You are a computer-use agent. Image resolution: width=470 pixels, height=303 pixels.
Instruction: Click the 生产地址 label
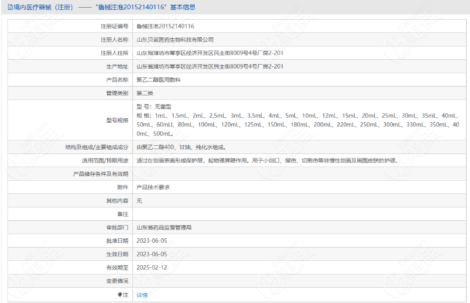117,66
